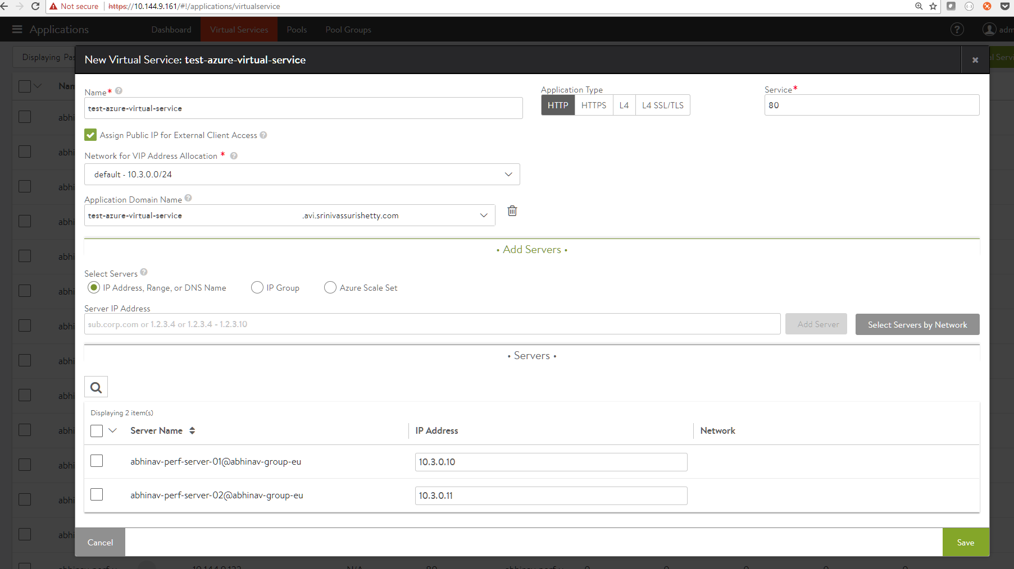Viewport: 1014px width, 569px height.
Task: Click help icon next to Select Servers
Action: (x=144, y=272)
